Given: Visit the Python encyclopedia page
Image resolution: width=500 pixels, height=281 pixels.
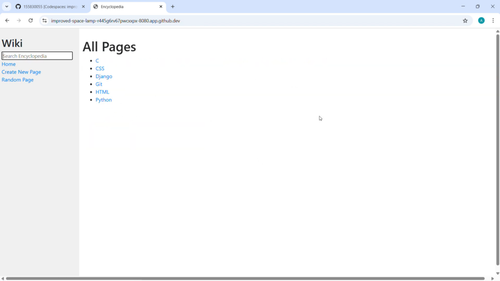Looking at the screenshot, I should coord(104,100).
